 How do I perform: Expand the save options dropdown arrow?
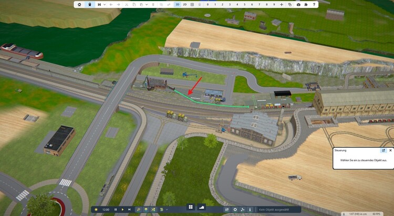(104, 4)
